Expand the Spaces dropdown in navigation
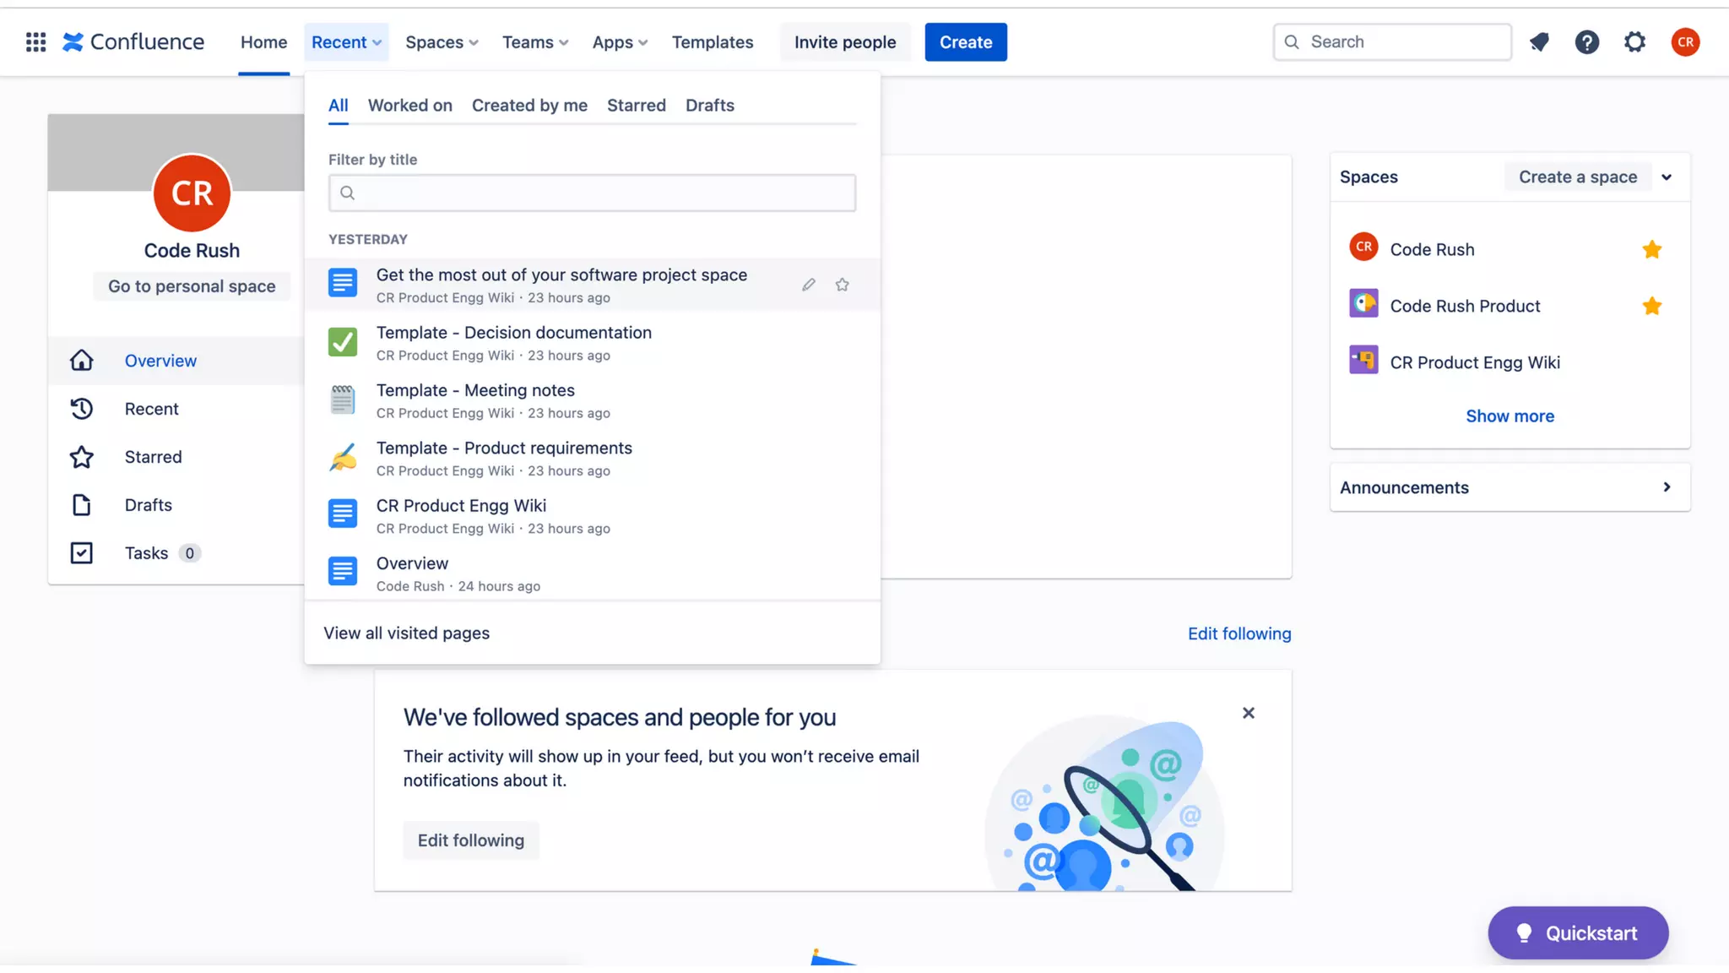1729x973 pixels. [441, 41]
